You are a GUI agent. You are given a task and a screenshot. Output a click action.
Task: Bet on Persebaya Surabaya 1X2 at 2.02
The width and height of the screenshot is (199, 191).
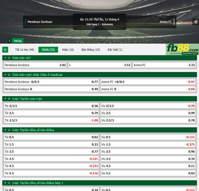[35, 65]
